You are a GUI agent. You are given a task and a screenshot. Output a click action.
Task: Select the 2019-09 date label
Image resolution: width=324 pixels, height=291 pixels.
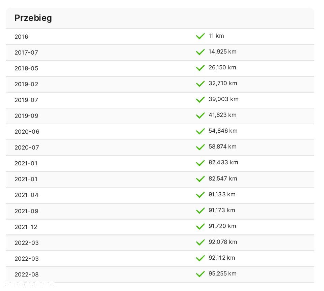pyautogui.click(x=26, y=116)
